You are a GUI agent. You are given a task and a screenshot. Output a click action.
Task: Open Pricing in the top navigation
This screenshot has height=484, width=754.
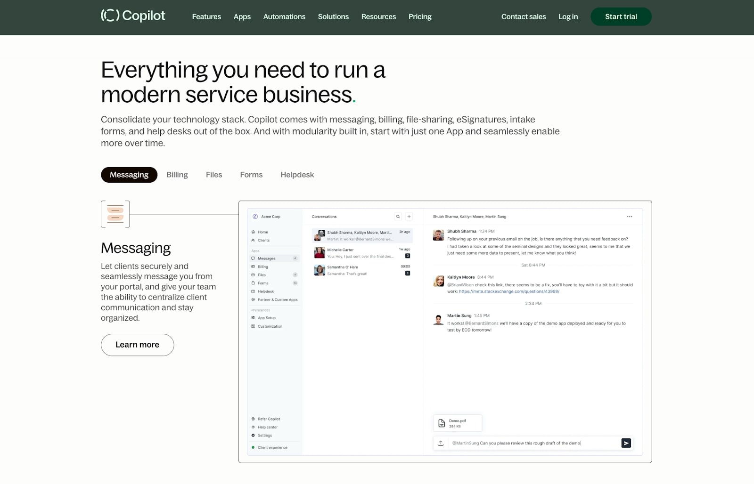419,16
